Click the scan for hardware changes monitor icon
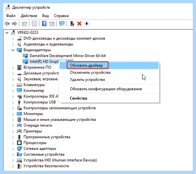This screenshot has width=196, height=174. (x=62, y=24)
